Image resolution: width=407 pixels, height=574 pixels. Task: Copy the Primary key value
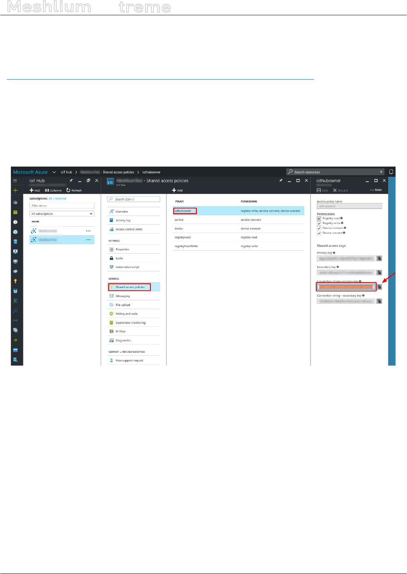click(379, 258)
